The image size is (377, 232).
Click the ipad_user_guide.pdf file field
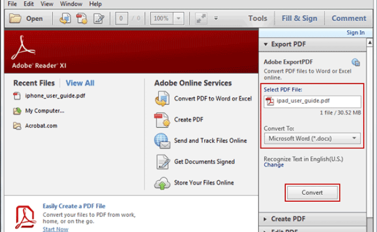(312, 101)
